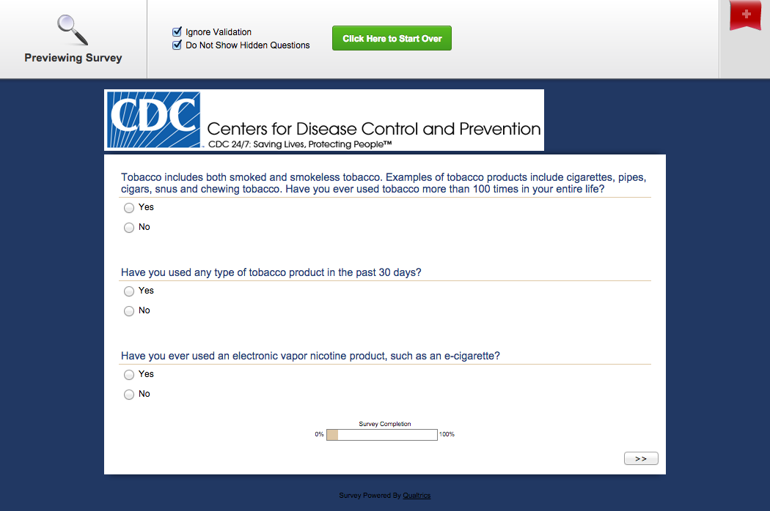The width and height of the screenshot is (770, 511).
Task: Click the past 30 days question text
Action: (271, 272)
